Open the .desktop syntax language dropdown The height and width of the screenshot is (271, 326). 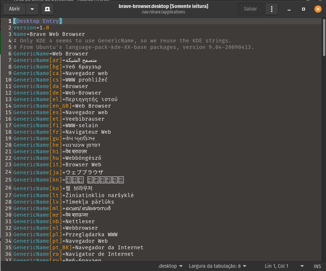170,266
